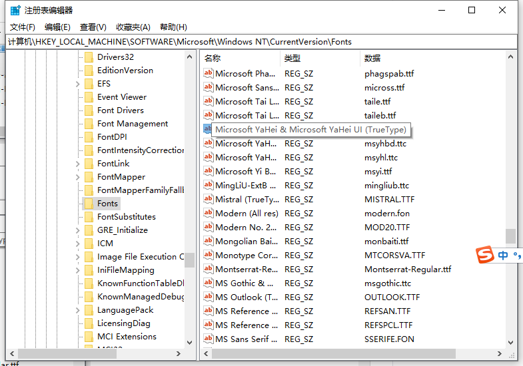
Task: Open the 收藏夹(A) menu
Action: pyautogui.click(x=133, y=27)
